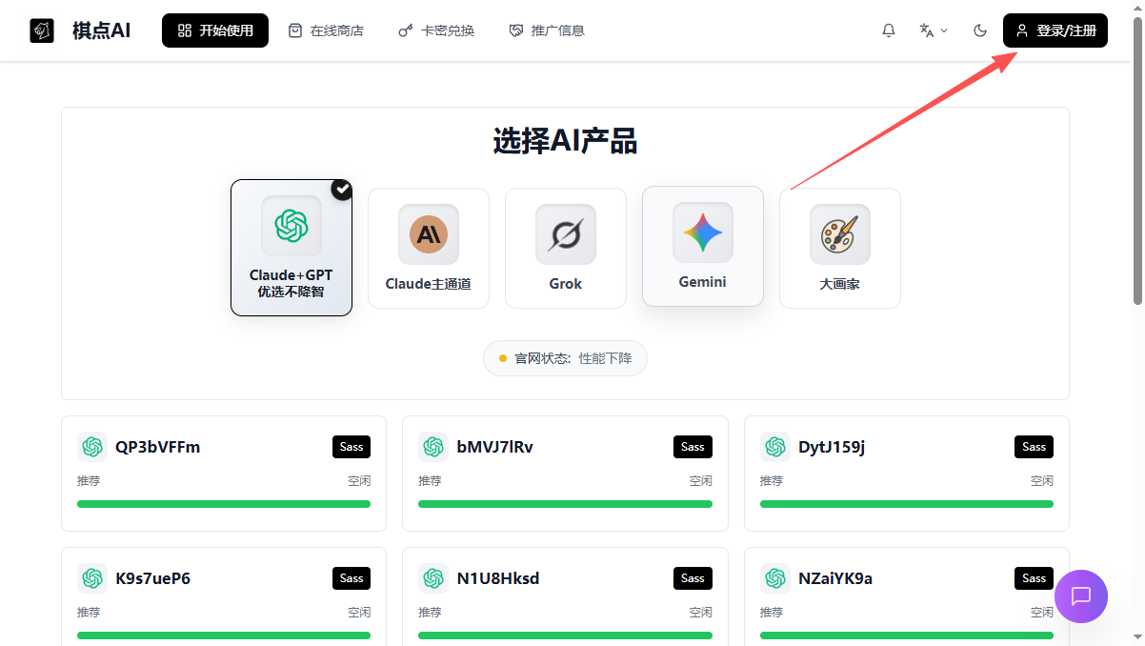The height and width of the screenshot is (646, 1145).
Task: Select the Claude主通道 channel icon
Action: [x=428, y=233]
